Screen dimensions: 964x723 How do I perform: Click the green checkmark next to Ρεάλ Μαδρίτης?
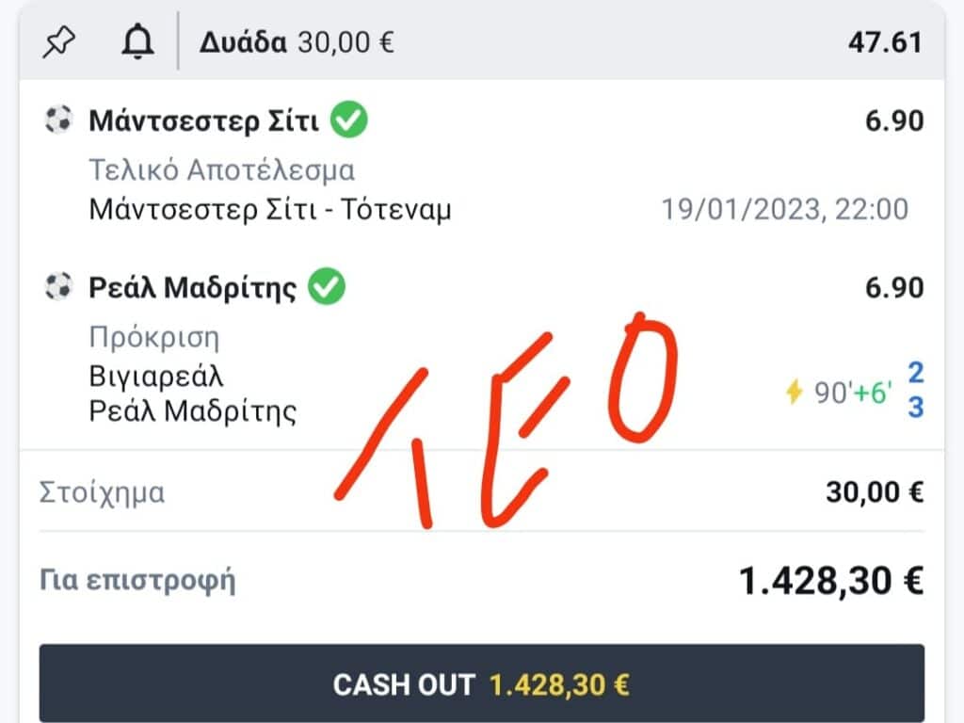pos(327,287)
